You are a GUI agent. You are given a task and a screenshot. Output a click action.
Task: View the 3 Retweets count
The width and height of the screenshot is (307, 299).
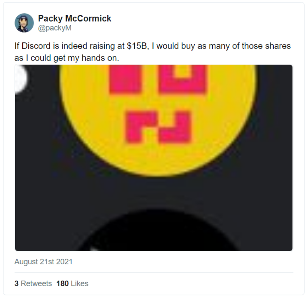click(33, 283)
